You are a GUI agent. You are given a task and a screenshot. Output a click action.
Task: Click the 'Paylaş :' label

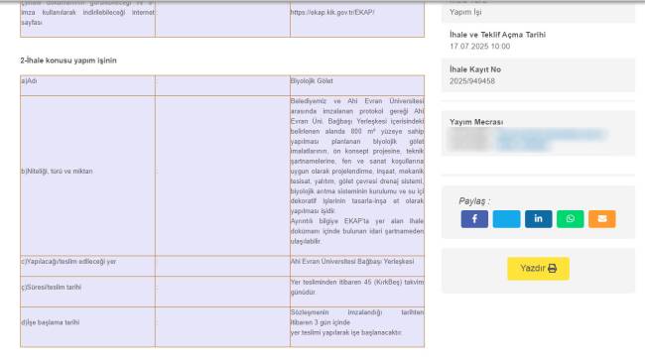[x=474, y=201]
